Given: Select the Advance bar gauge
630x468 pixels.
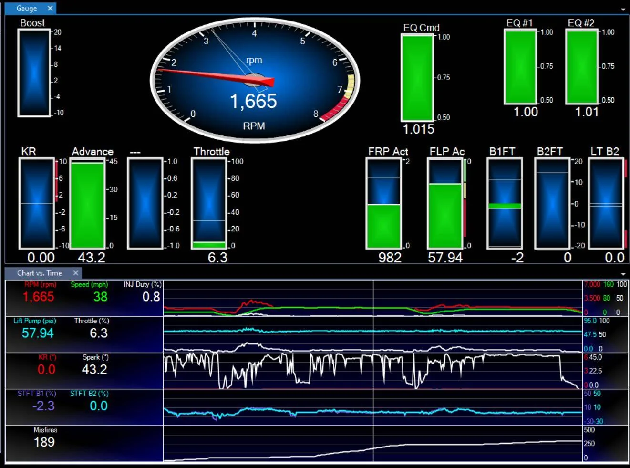Looking at the screenshot, I should 87,204.
